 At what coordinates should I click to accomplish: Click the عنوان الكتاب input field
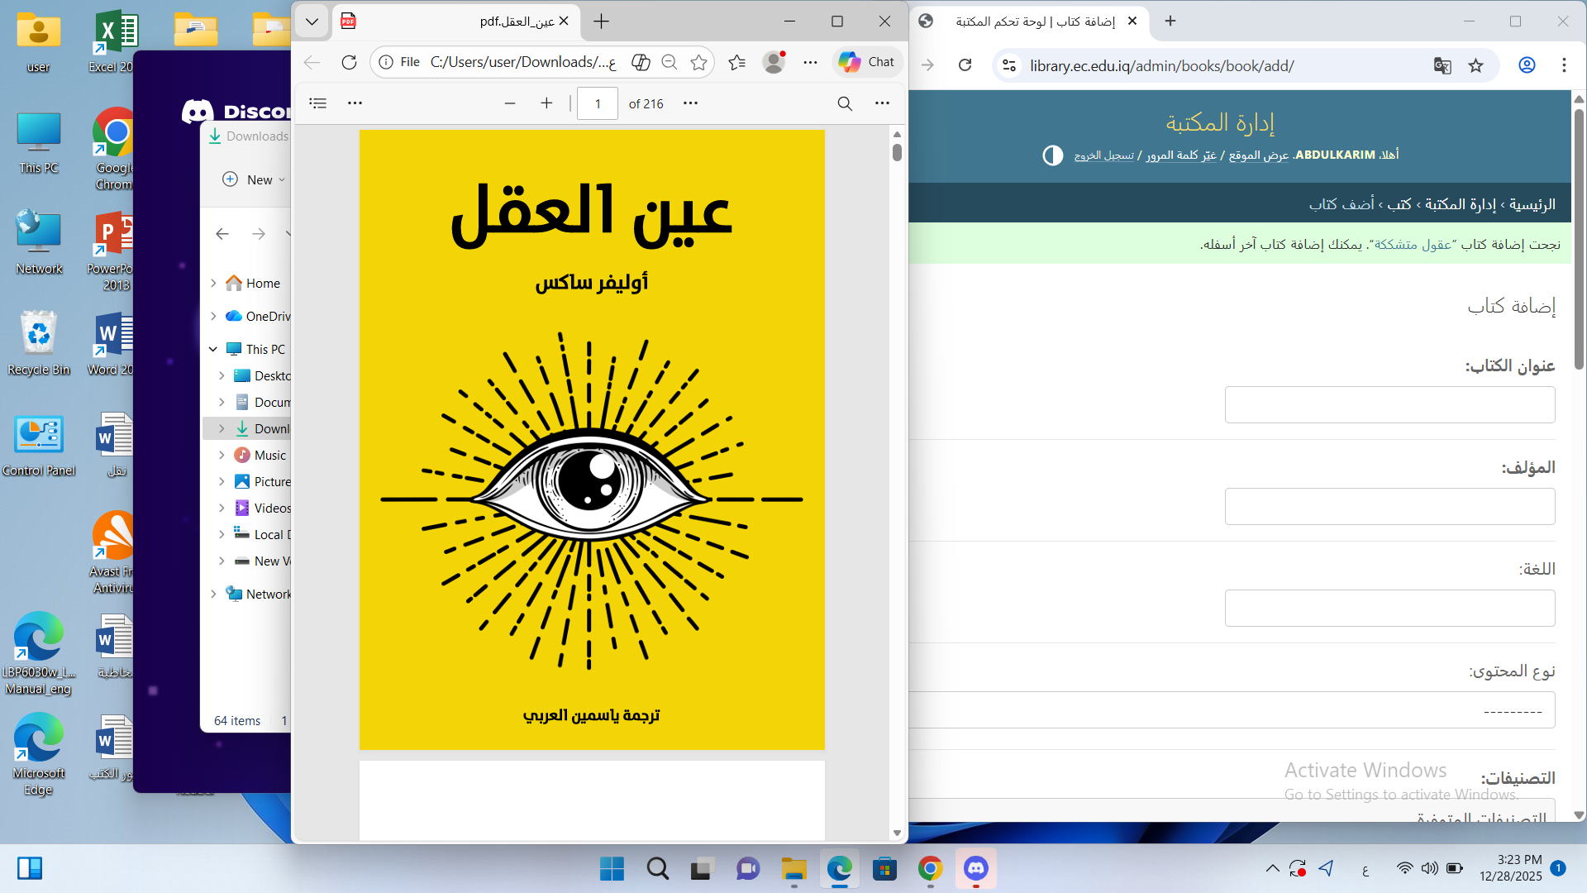point(1389,405)
